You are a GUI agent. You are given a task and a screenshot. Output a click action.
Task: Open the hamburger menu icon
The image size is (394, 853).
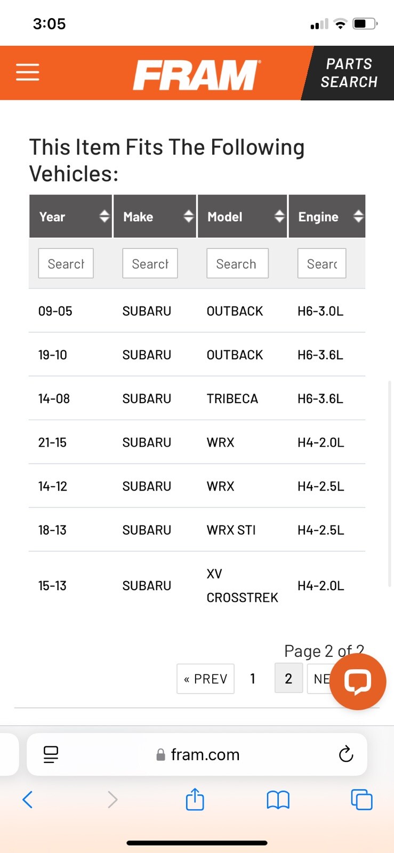28,73
